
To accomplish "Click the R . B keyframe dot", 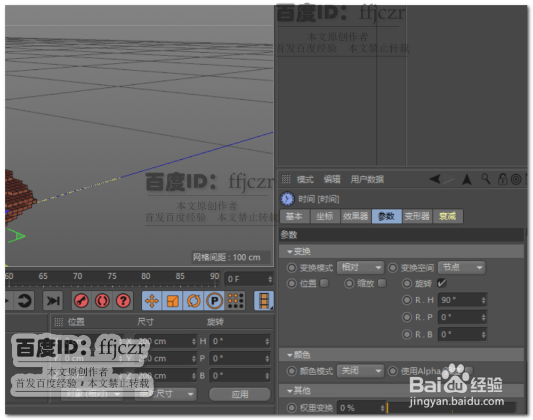I will (407, 335).
